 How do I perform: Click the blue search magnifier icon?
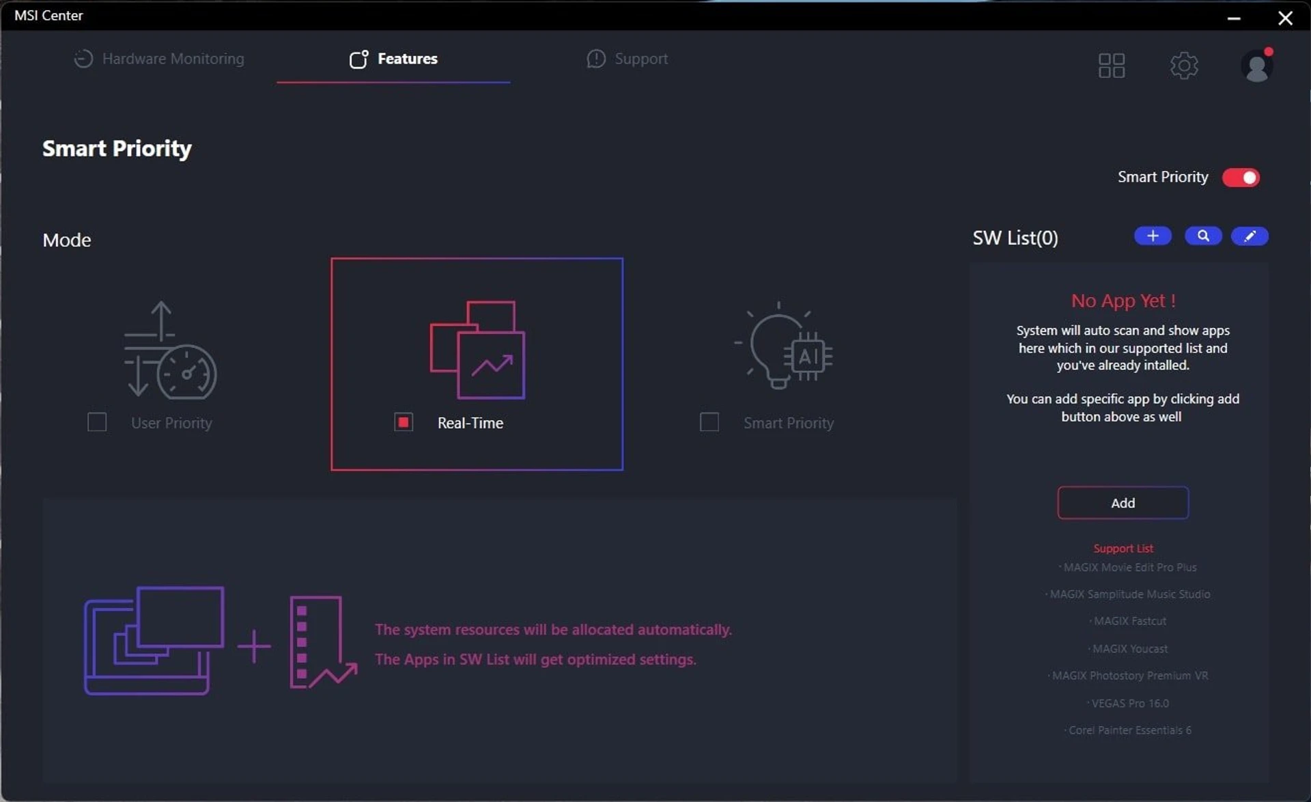[1202, 236]
